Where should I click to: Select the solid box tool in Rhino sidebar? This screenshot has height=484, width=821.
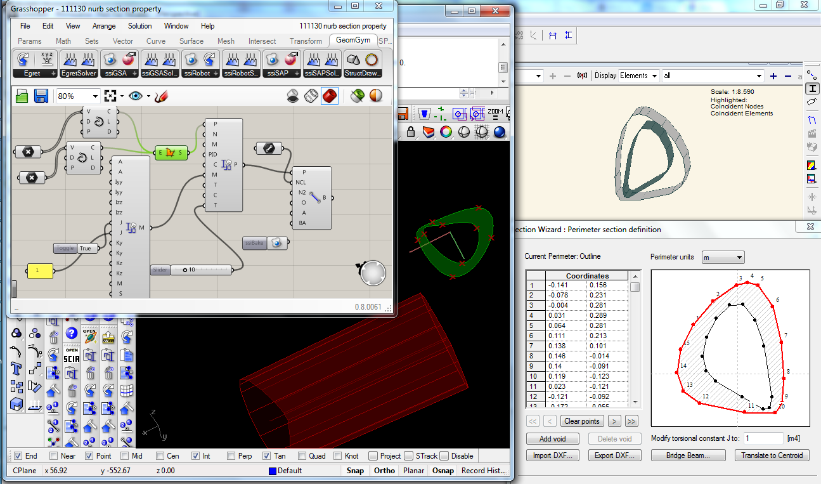[17, 403]
